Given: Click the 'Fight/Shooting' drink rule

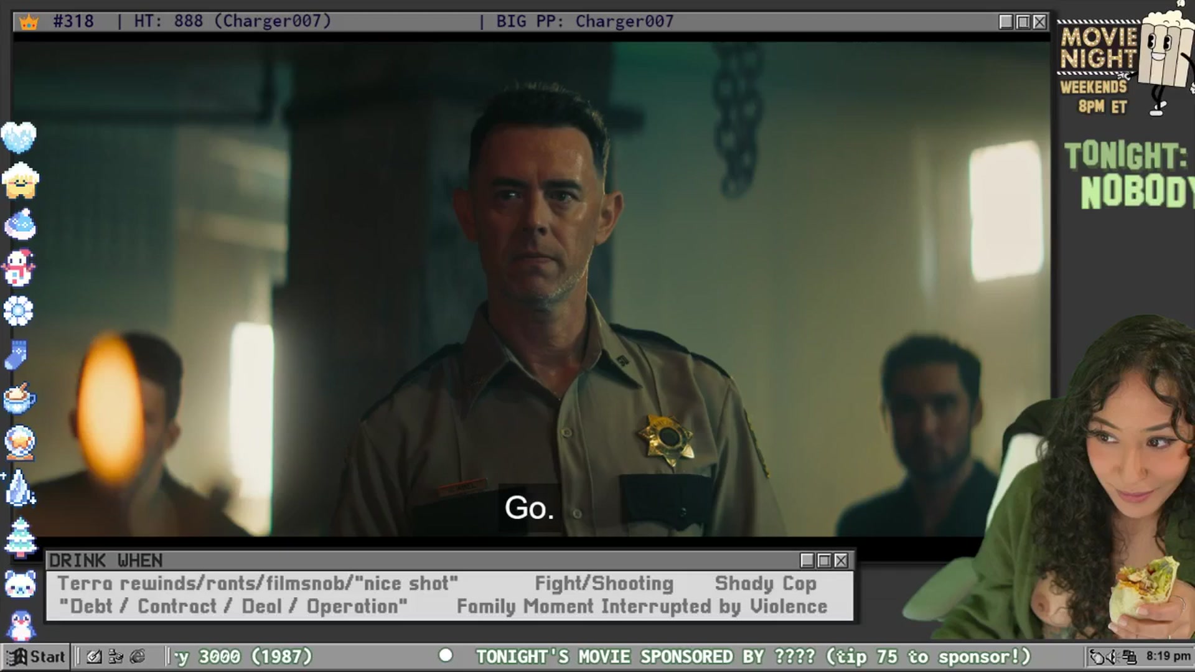Looking at the screenshot, I should tap(604, 584).
